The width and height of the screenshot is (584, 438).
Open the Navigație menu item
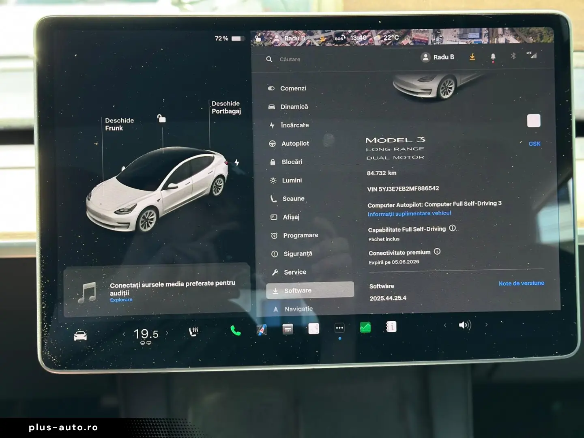pos(293,309)
